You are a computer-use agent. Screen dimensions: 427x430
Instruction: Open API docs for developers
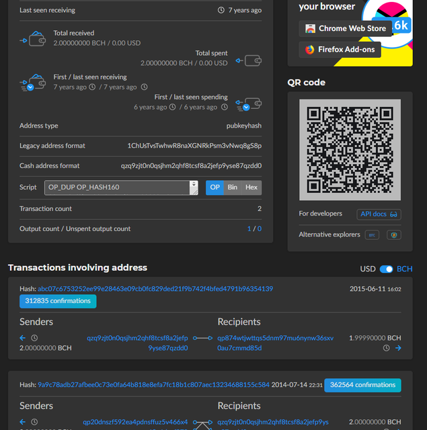(x=379, y=214)
